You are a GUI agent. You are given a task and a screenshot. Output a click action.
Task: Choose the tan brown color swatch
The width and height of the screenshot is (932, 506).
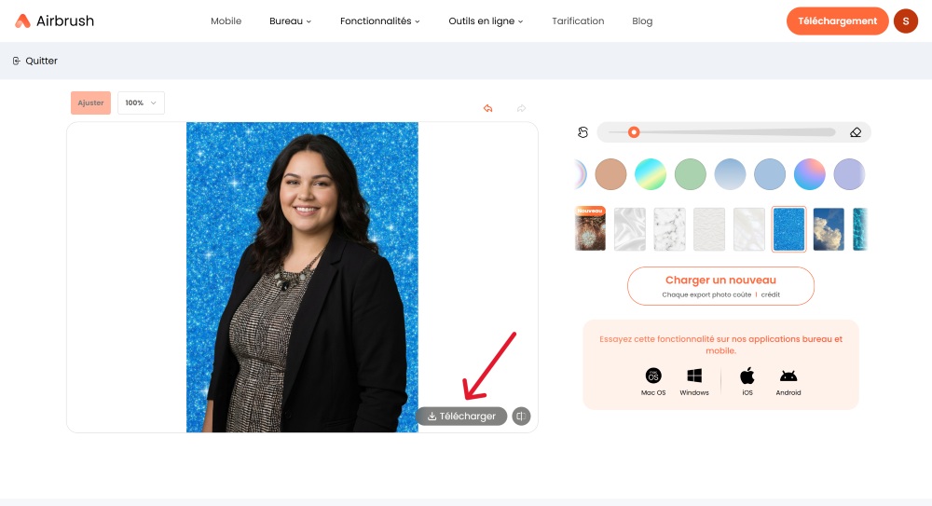click(610, 174)
